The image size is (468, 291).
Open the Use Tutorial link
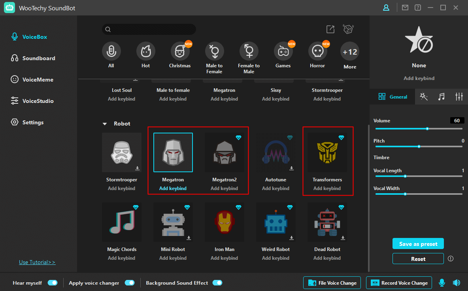(37, 262)
